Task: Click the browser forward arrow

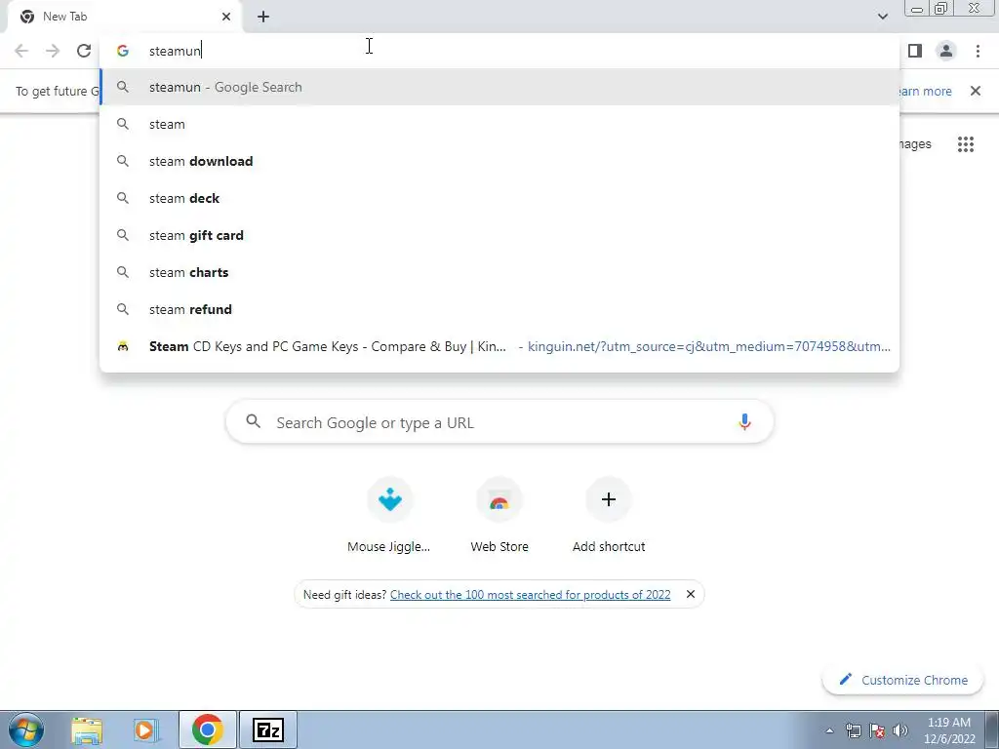Action: coord(53,51)
